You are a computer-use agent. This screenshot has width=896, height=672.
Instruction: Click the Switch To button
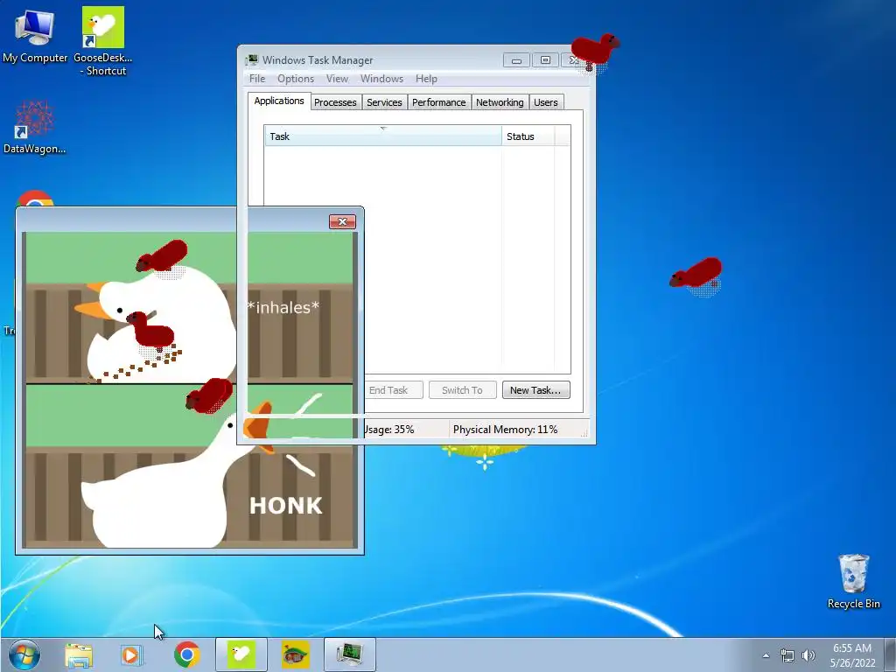click(462, 390)
